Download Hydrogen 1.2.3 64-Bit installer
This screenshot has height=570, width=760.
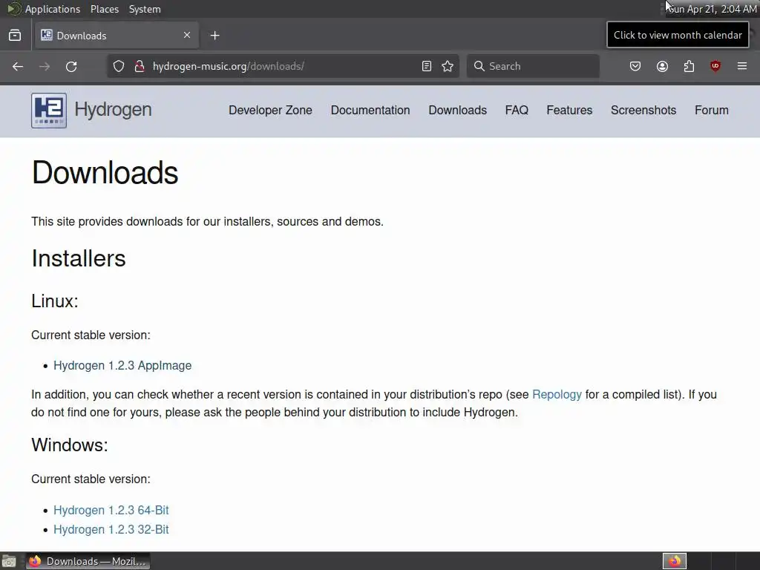click(111, 511)
